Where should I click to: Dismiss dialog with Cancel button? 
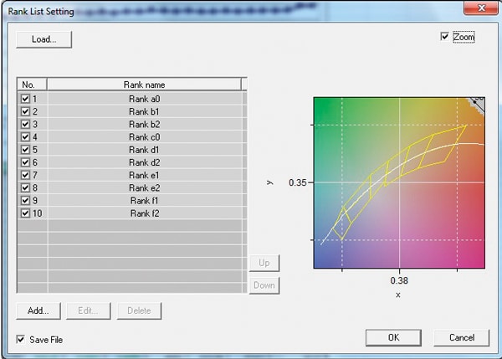tap(461, 337)
